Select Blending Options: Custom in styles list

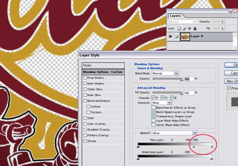tap(103, 72)
